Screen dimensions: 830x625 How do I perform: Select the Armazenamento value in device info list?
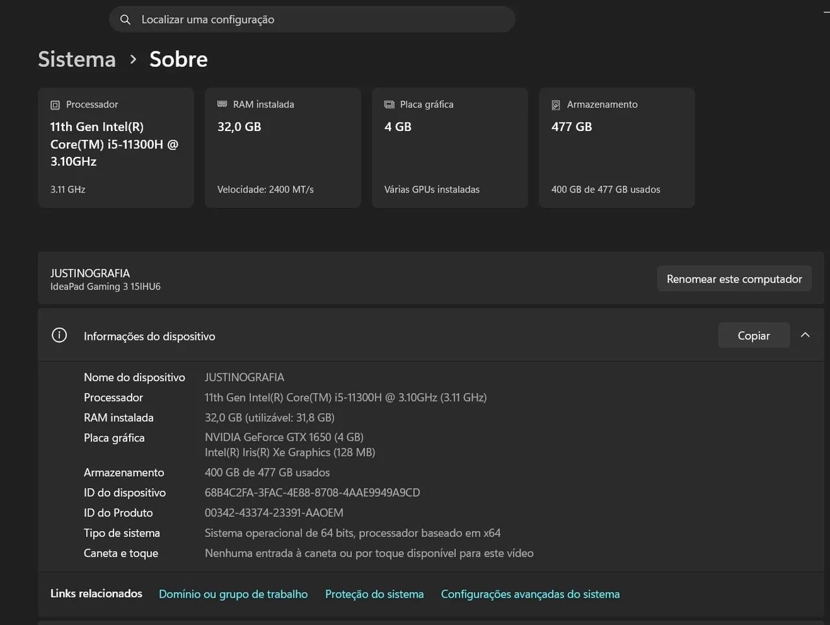[x=267, y=473]
